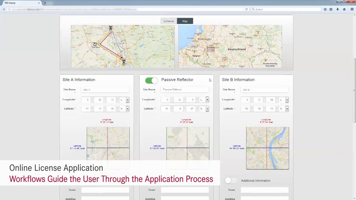Click the browser search field
356x200 pixels.
(x=286, y=9)
